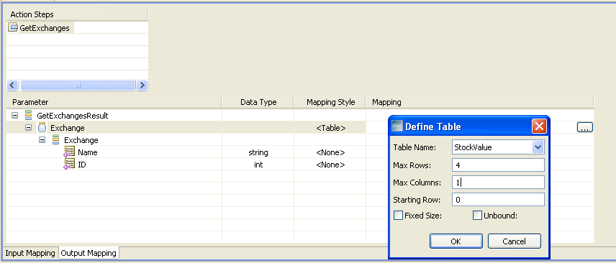
Task: Click the Action Steps column header
Action: click(x=77, y=14)
